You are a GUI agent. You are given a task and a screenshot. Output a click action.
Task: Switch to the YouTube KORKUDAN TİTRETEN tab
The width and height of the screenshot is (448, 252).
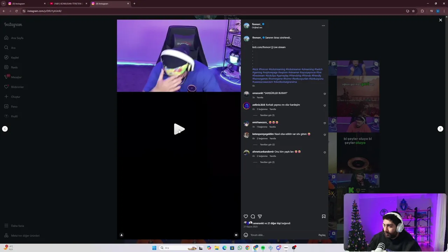click(x=68, y=3)
